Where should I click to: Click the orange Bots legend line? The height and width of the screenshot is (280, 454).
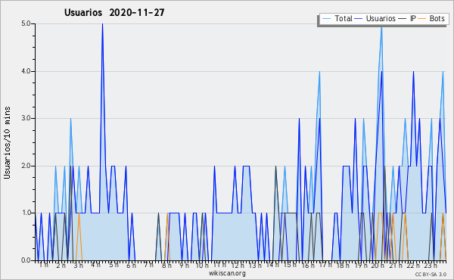[x=422, y=19]
